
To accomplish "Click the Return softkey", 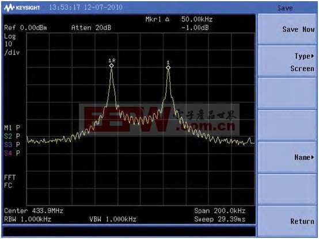I will (x=287, y=221).
